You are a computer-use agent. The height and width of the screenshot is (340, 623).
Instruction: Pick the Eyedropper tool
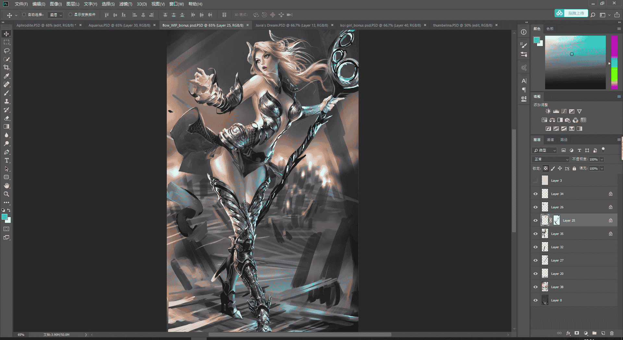click(x=6, y=76)
